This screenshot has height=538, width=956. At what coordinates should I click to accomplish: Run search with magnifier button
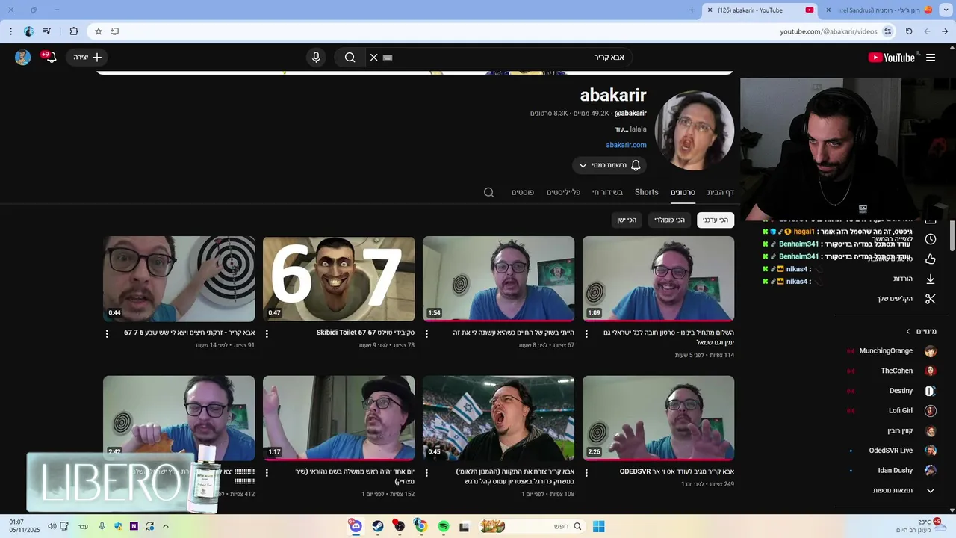[x=350, y=58]
